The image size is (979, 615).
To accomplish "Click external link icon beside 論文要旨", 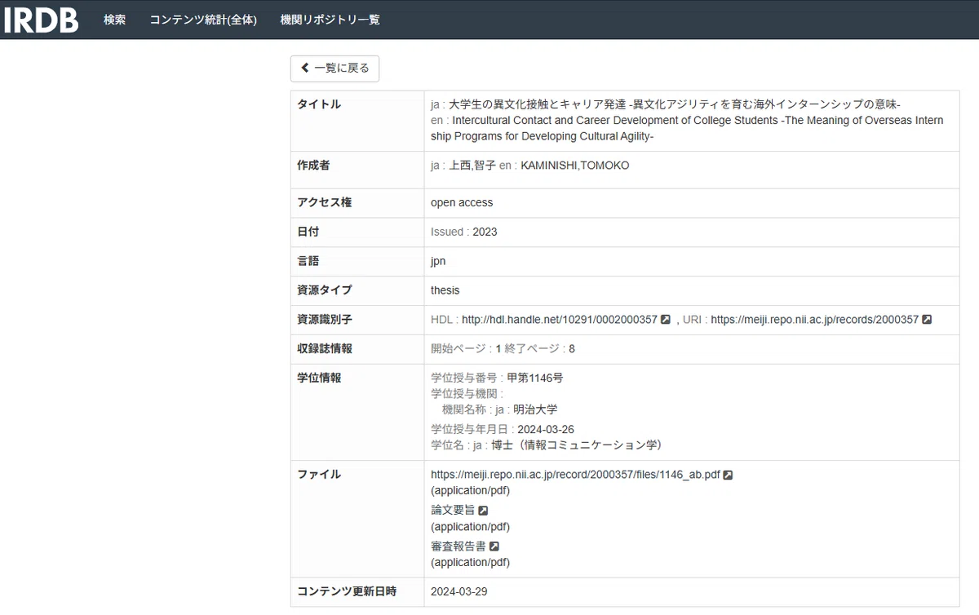I will (x=483, y=511).
